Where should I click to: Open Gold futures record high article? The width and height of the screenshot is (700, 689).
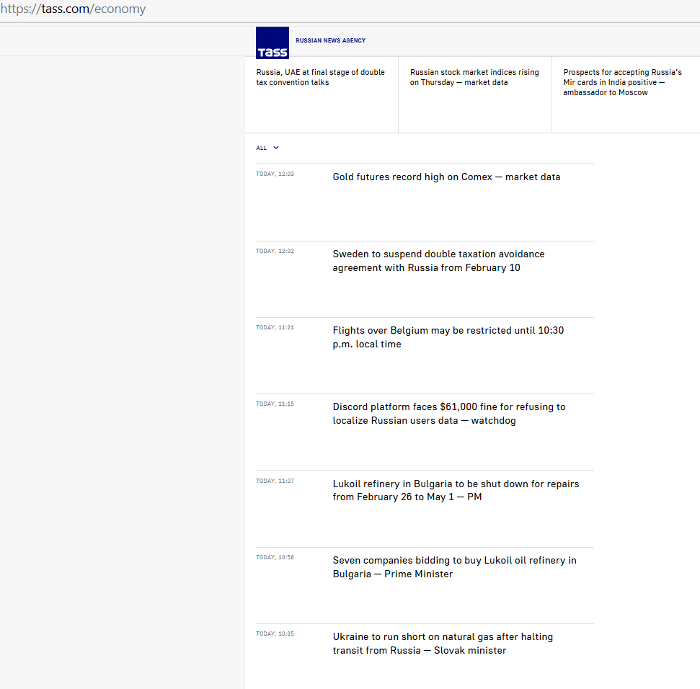click(446, 177)
